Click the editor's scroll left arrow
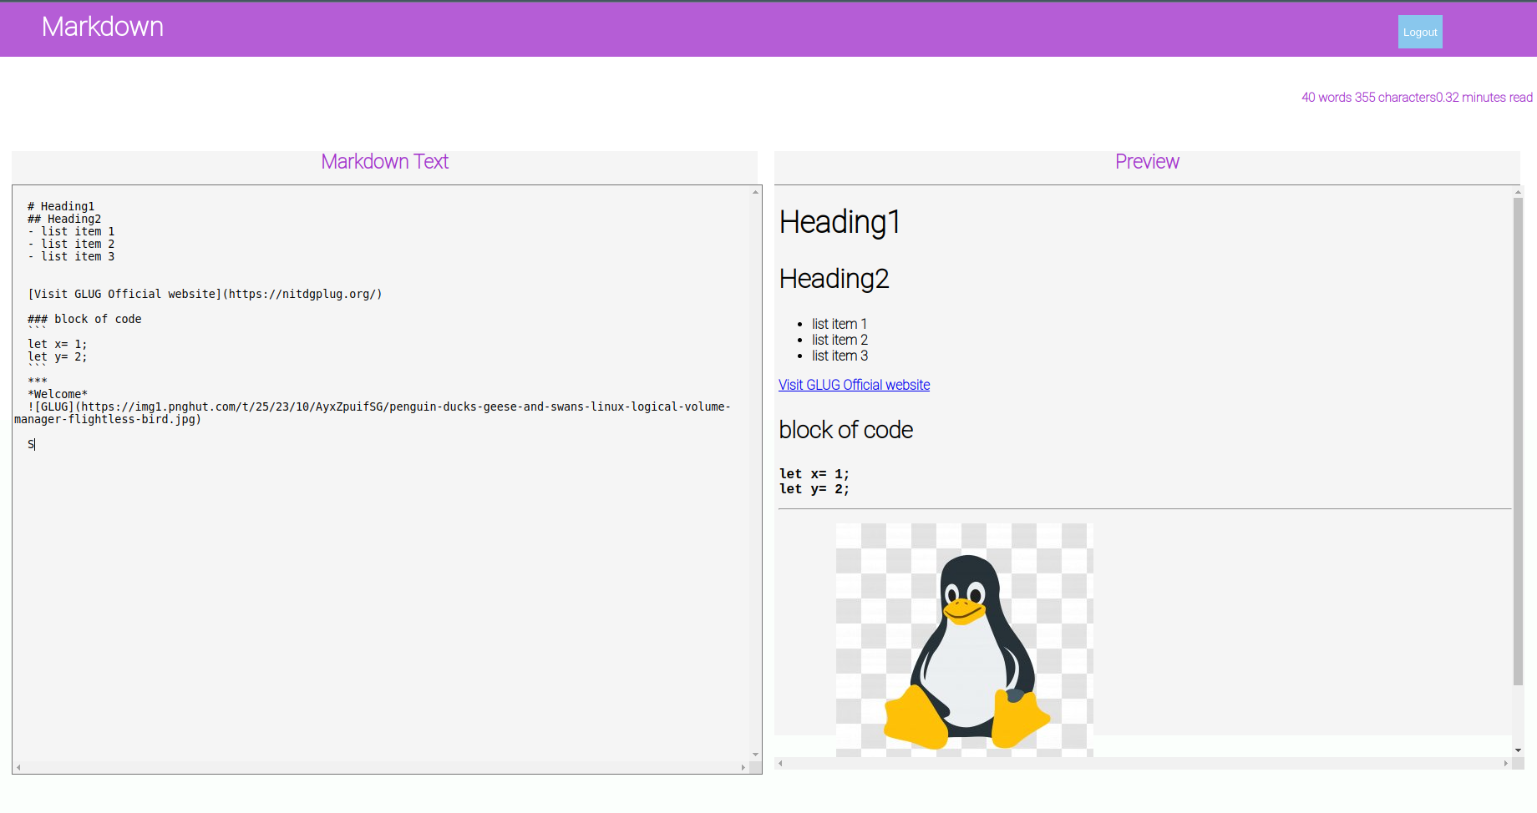The width and height of the screenshot is (1537, 813). [x=18, y=767]
